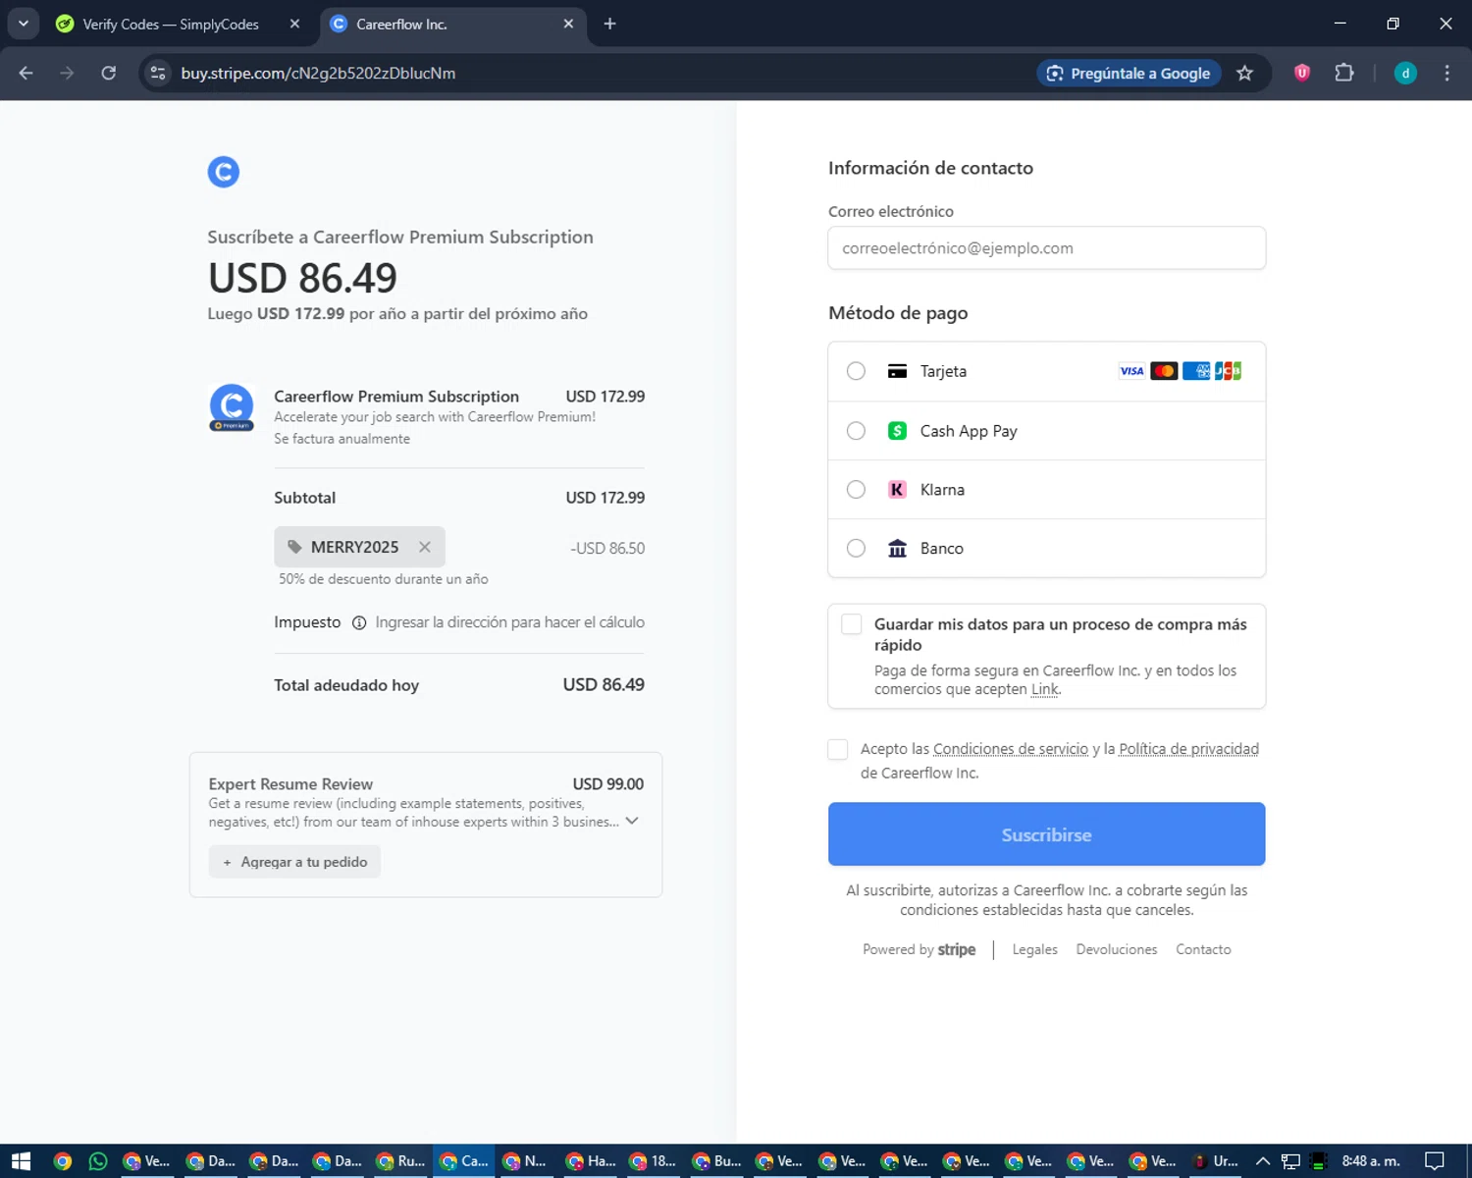
Task: Select the Careerflow Inc. tab
Action: (x=451, y=24)
